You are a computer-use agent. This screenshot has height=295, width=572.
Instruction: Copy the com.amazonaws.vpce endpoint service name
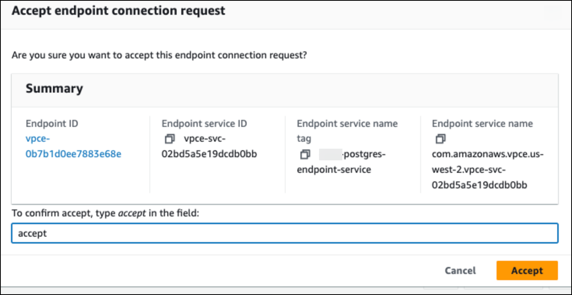click(440, 139)
